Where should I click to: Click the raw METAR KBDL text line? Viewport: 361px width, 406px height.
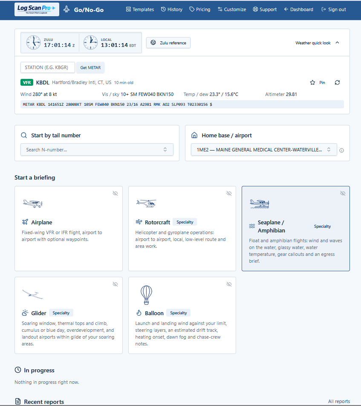pos(182,104)
